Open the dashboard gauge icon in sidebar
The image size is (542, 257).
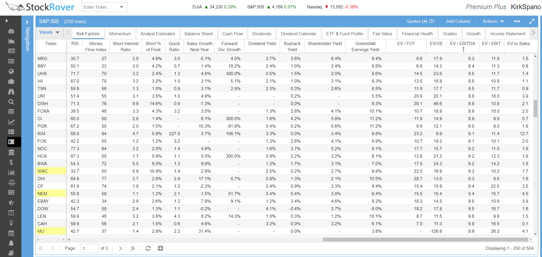click(x=11, y=31)
